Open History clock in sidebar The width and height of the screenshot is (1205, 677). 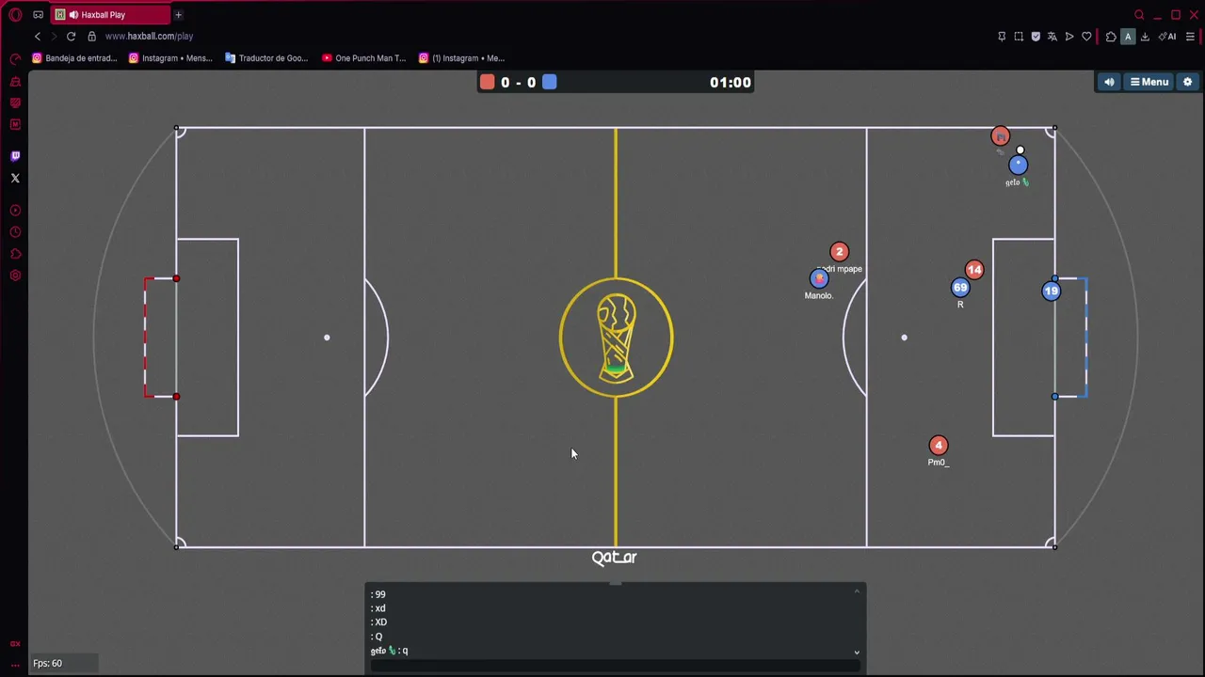coord(15,232)
